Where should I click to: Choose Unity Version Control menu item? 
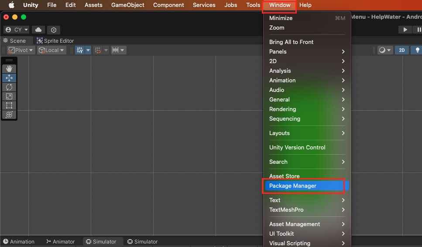307,148
